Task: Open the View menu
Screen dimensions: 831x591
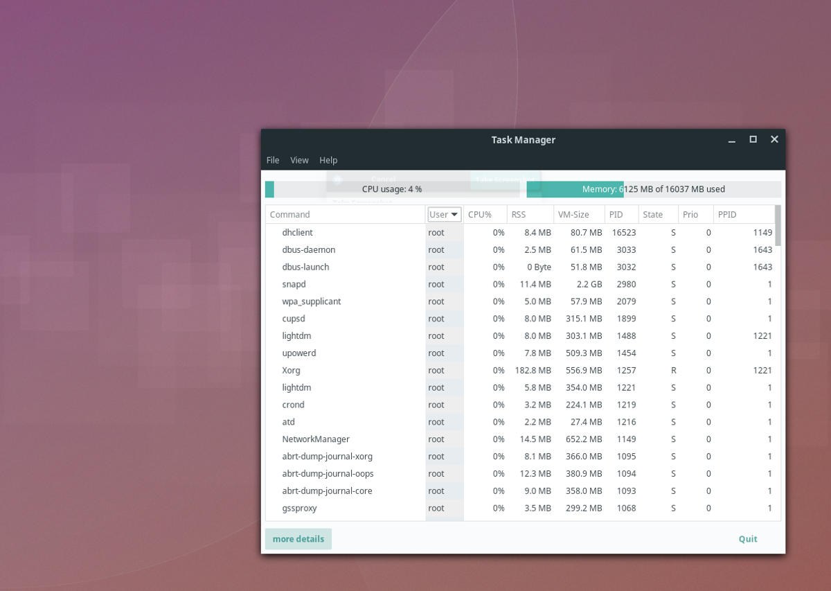Action: click(x=299, y=160)
